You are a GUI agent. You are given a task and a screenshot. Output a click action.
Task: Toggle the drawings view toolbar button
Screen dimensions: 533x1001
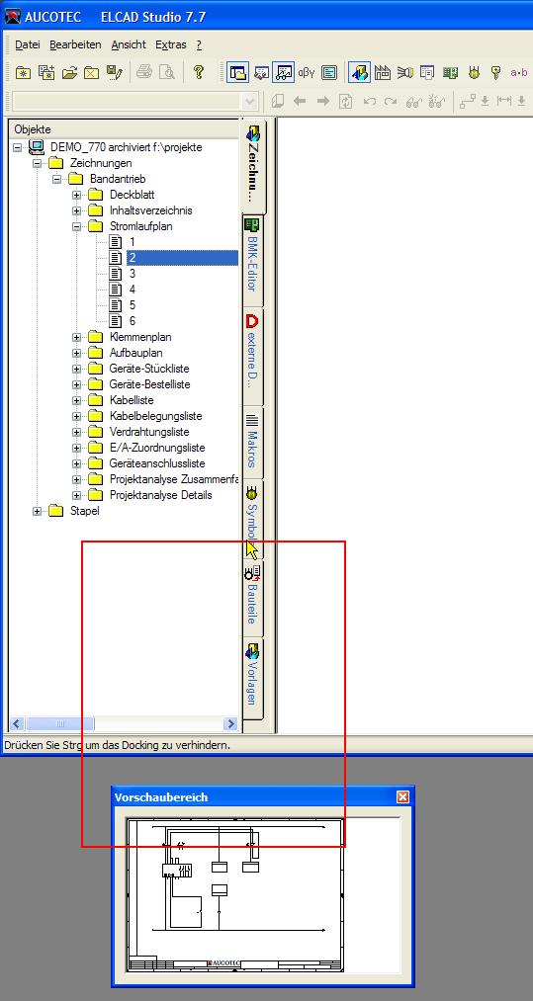(360, 73)
